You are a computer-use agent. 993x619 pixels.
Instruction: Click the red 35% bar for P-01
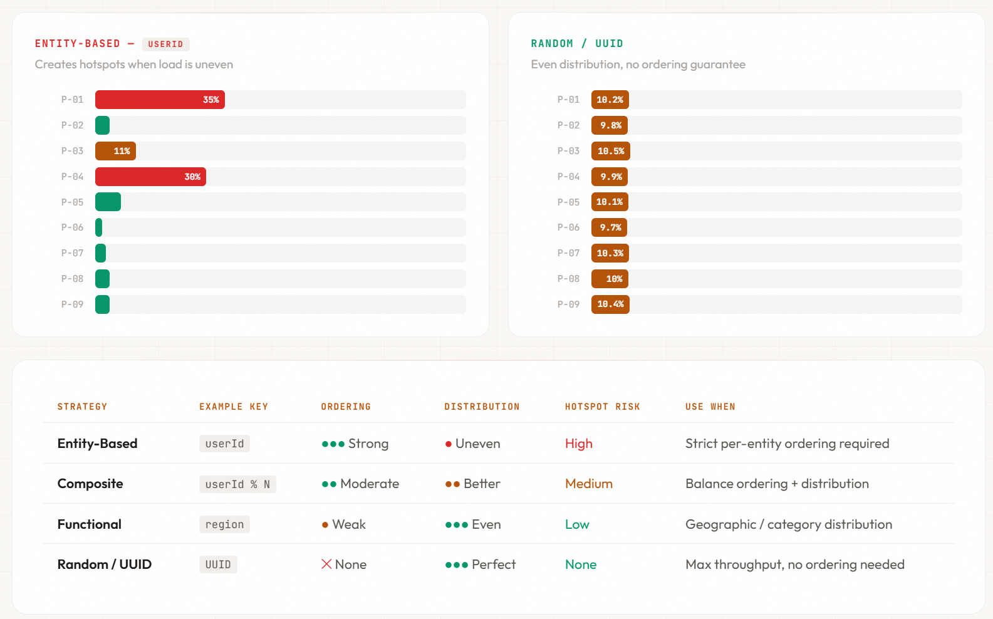pyautogui.click(x=160, y=100)
